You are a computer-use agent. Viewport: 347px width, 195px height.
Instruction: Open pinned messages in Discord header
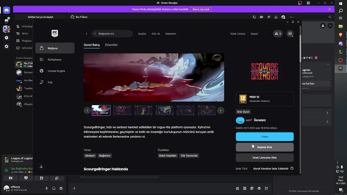tap(269, 17)
